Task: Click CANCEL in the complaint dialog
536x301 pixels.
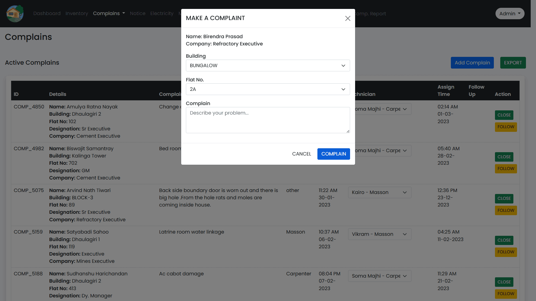Action: (x=301, y=154)
